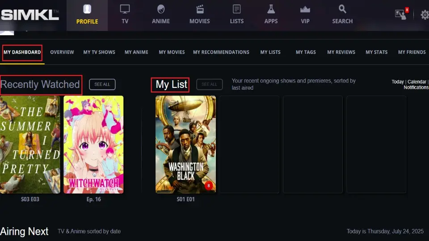429x241 pixels.
Task: Click the S03 E03 episode label
Action: click(x=30, y=199)
